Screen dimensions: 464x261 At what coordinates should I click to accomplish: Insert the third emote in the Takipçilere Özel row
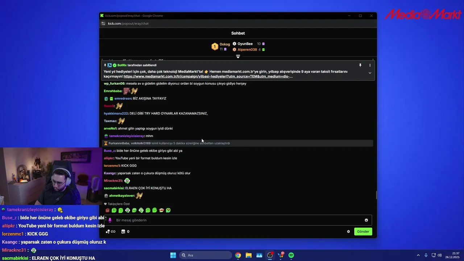tap(121, 210)
